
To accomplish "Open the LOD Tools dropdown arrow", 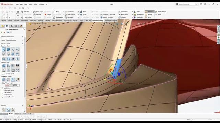I will 78,12.
